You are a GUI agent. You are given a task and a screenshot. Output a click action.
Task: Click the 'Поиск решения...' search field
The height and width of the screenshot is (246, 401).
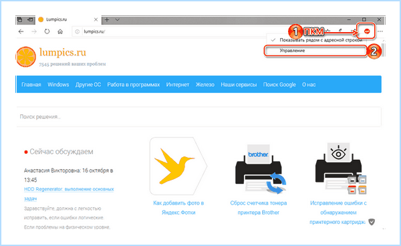coord(199,117)
